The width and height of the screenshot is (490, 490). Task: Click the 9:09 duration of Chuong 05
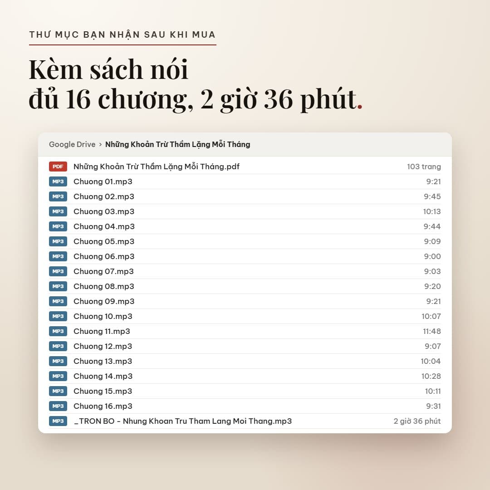click(x=432, y=242)
